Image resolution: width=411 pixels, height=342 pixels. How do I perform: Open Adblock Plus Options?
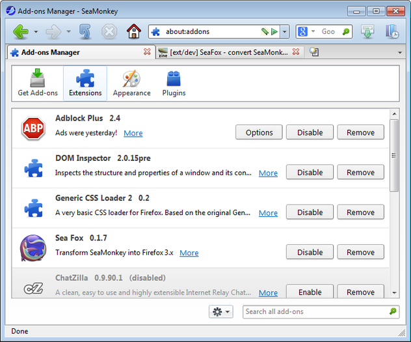click(259, 132)
